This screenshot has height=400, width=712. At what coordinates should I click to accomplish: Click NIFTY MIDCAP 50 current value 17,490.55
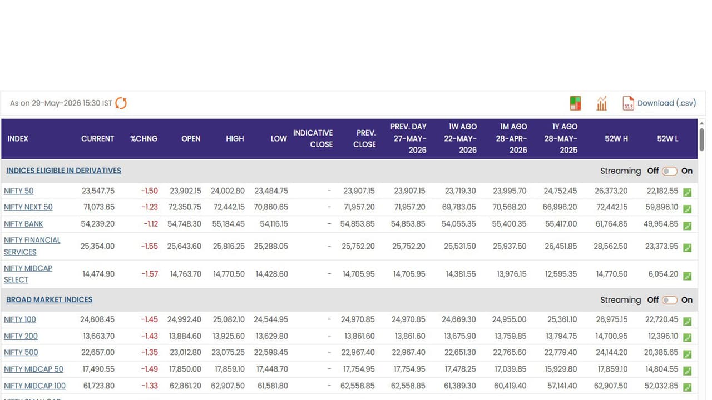tap(98, 369)
